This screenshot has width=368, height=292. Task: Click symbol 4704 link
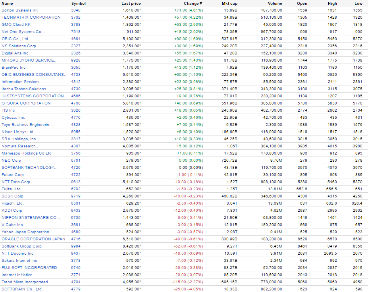click(x=76, y=282)
